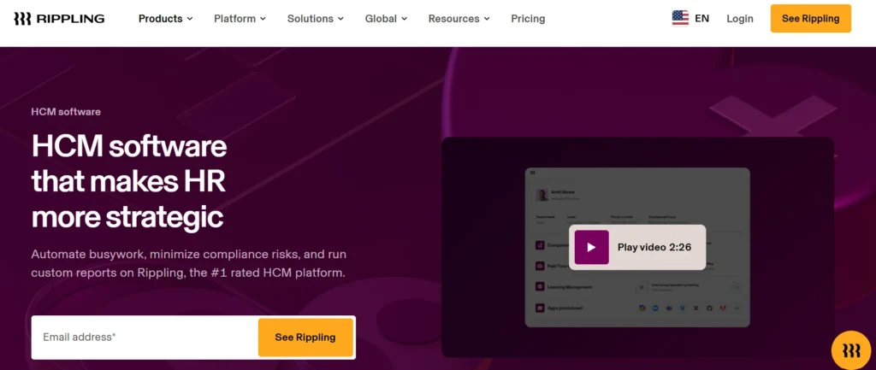
Task: Open the US flag language selector
Action: point(690,19)
